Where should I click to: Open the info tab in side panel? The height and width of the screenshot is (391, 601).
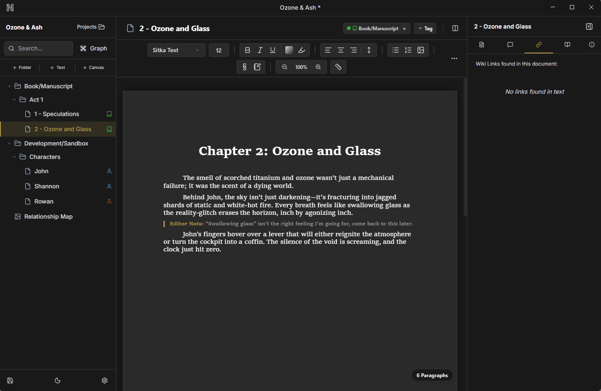(x=591, y=45)
